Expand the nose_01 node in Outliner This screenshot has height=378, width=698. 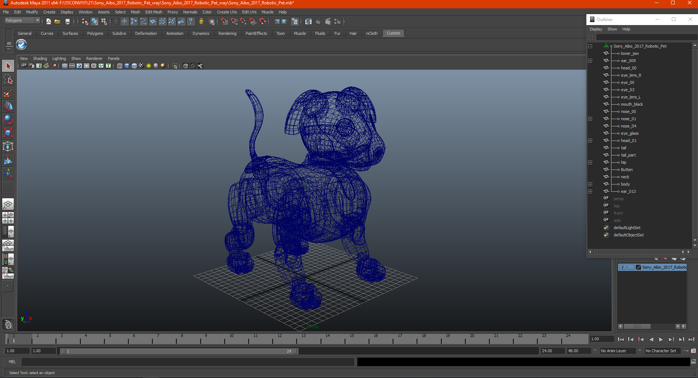click(x=590, y=119)
